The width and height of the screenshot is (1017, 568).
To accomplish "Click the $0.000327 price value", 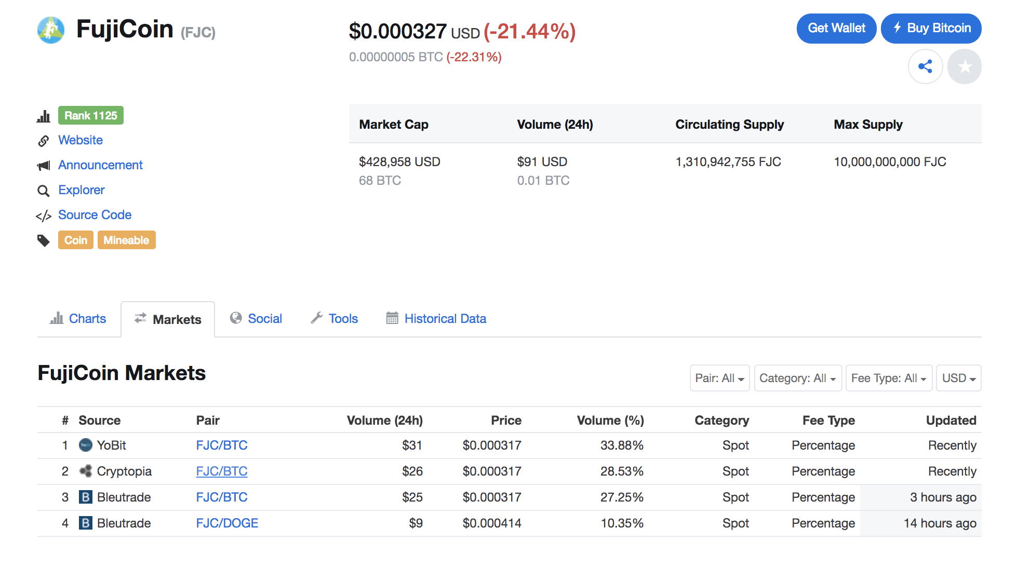I will coord(397,31).
